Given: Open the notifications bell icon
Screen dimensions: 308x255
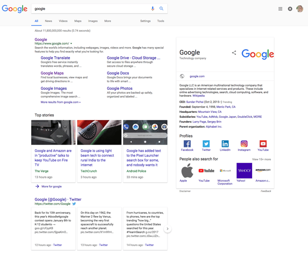Looking at the screenshot, I should (x=290, y=9).
